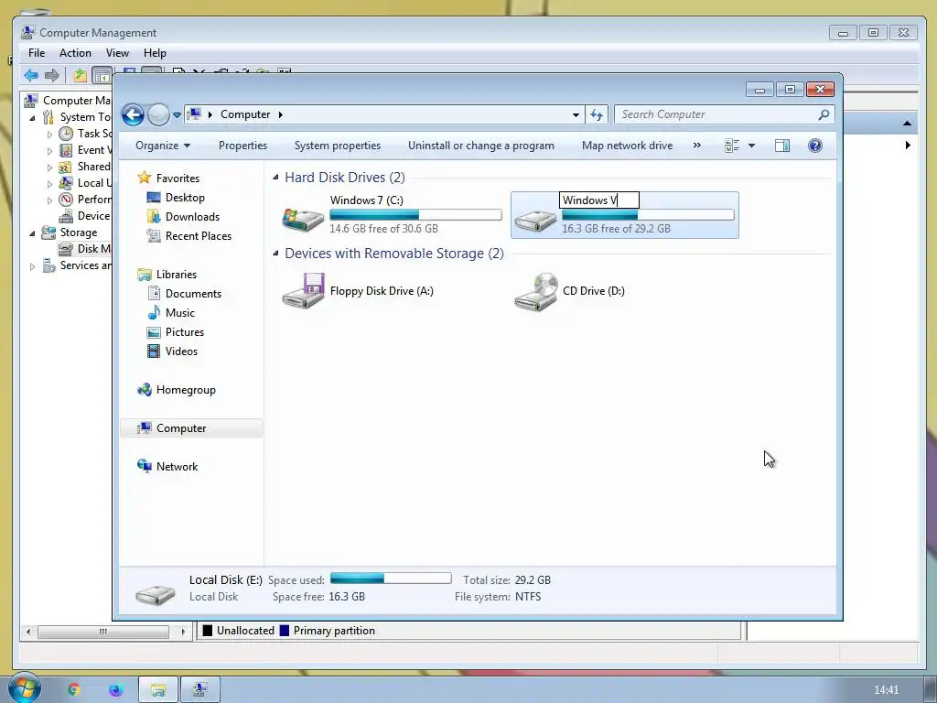
Task: Click the Explorer Forward arrow button
Action: point(158,114)
